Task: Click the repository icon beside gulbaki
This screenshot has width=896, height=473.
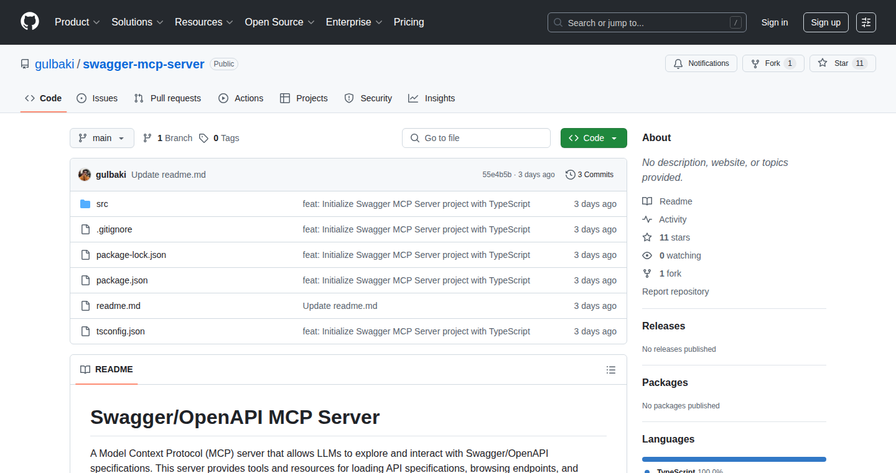Action: (x=25, y=64)
